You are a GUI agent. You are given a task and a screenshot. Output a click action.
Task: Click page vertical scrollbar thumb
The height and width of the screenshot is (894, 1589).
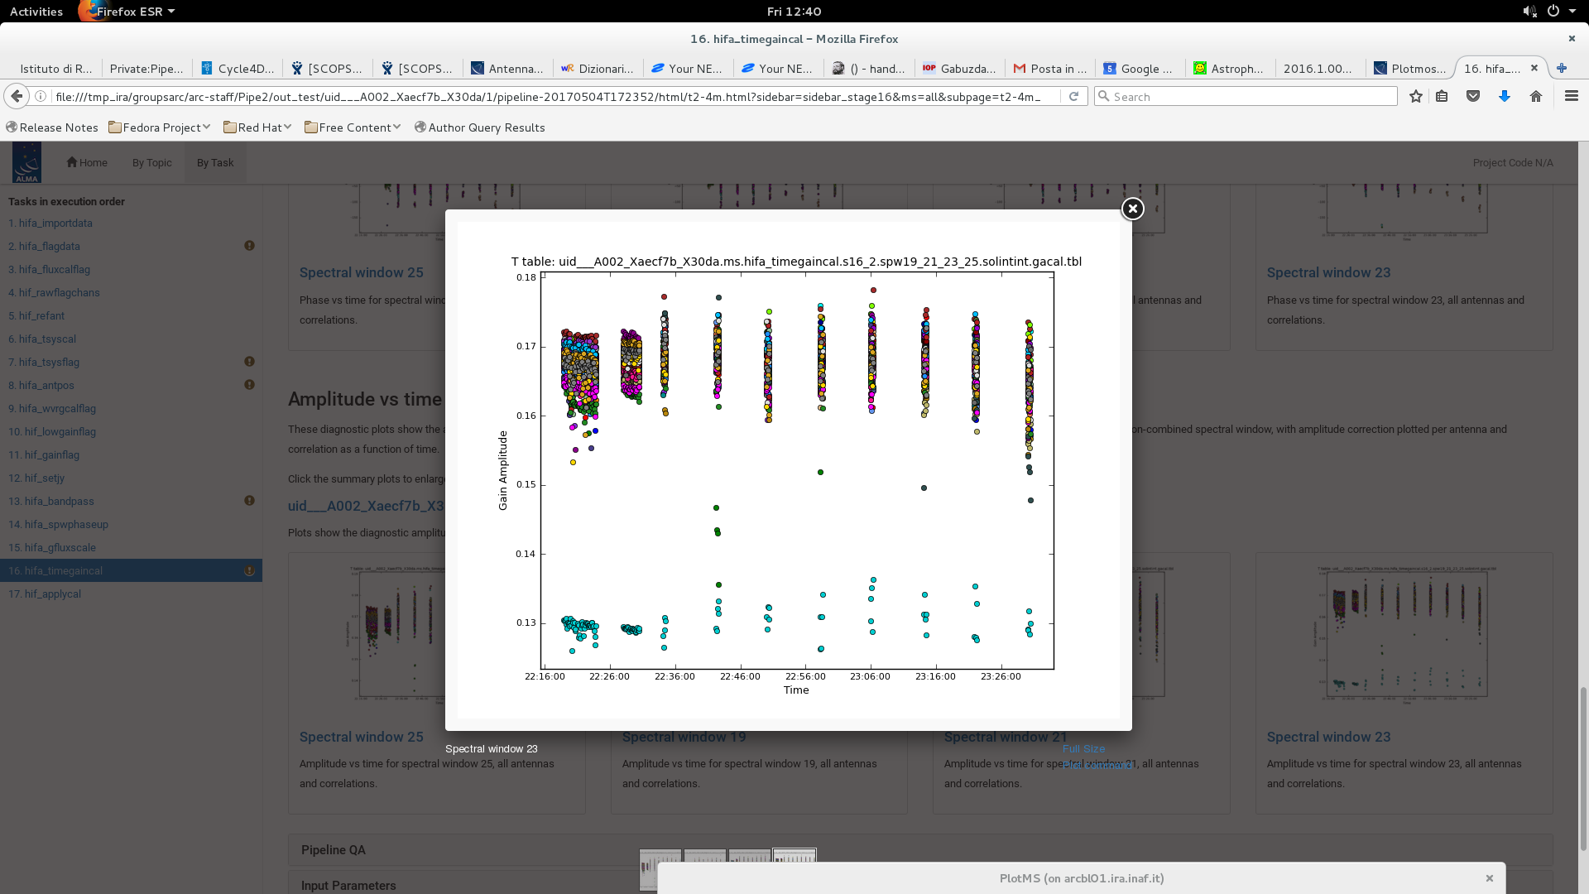click(1584, 769)
